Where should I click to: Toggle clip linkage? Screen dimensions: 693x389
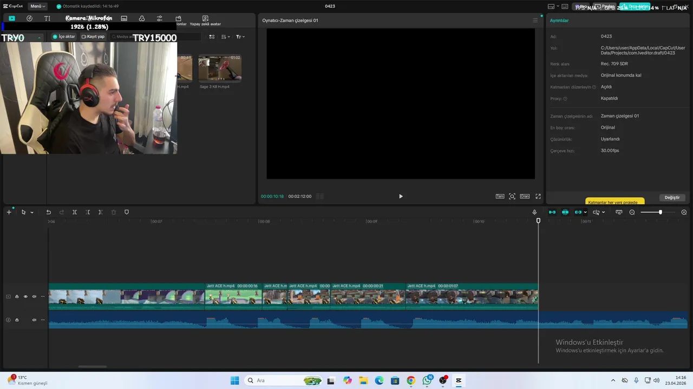point(578,212)
